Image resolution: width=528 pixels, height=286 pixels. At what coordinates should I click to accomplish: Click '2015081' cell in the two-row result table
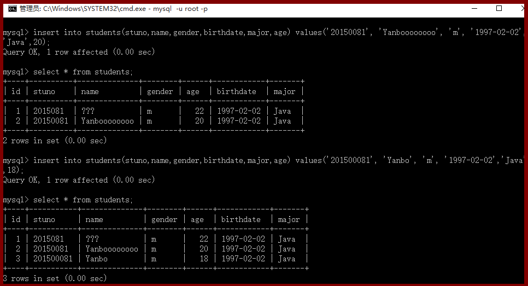pos(49,111)
